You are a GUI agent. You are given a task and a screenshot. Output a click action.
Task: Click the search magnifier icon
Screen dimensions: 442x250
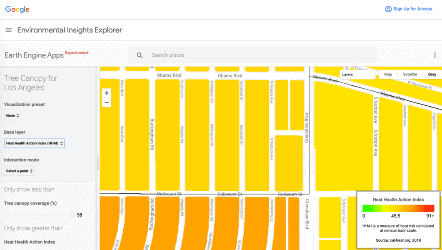[140, 55]
